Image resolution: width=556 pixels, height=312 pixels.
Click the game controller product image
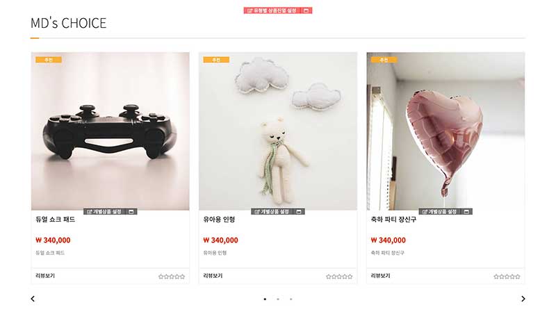click(x=111, y=131)
